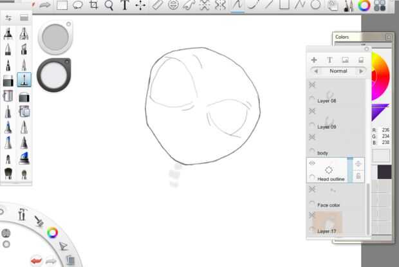This screenshot has height=267, width=399.
Task: Open brush properties sliders icon
Action: 8,18
